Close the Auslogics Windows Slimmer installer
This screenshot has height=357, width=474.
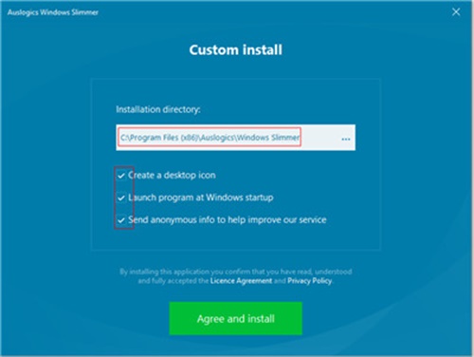click(456, 12)
